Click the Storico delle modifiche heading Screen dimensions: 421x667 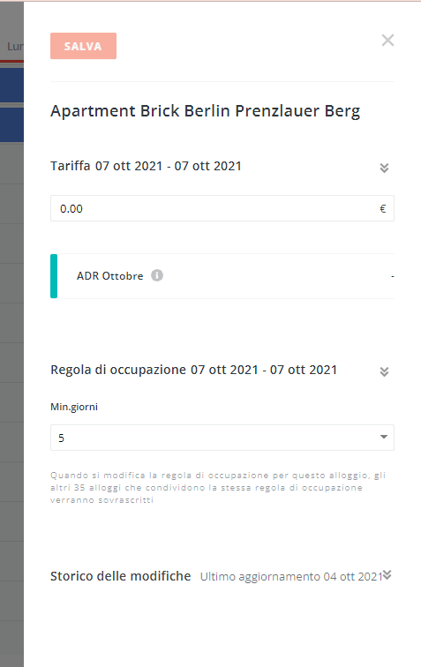click(120, 576)
